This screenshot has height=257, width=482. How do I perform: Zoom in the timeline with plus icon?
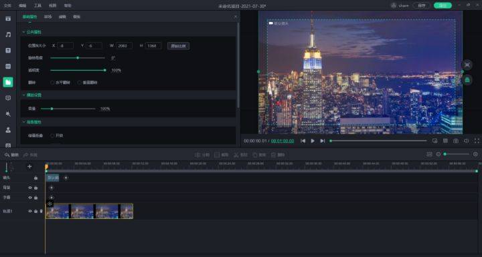pyautogui.click(x=475, y=154)
